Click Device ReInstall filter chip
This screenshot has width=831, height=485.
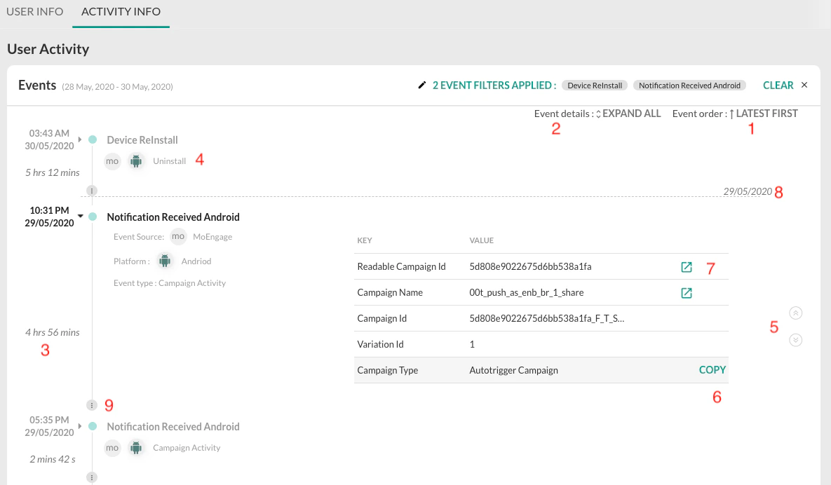(x=595, y=86)
